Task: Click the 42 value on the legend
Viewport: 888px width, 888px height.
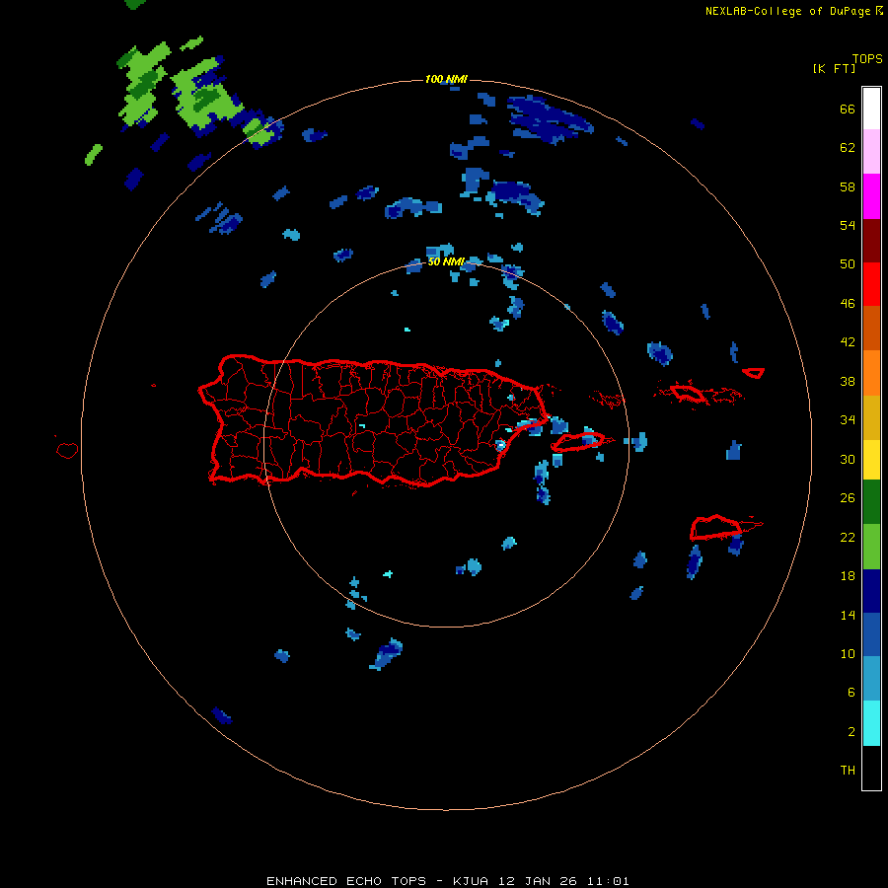Action: click(x=848, y=342)
